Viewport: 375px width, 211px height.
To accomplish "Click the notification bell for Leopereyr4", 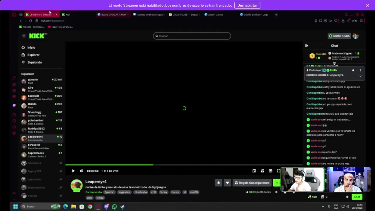I will pyautogui.click(x=218, y=183).
